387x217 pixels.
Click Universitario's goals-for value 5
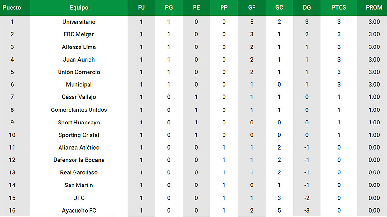click(252, 22)
